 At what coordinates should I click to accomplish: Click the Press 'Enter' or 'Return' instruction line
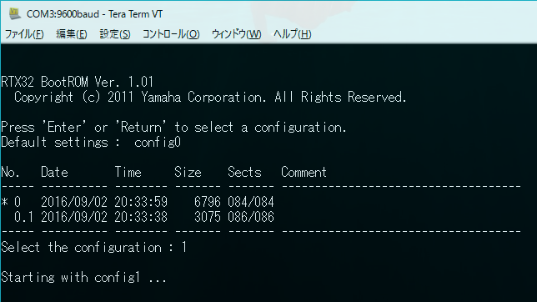(173, 127)
